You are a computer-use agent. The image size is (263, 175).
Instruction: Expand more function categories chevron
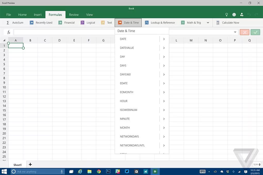pos(208,23)
